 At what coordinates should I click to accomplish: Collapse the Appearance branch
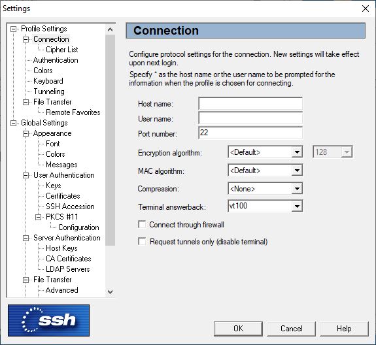click(x=26, y=134)
